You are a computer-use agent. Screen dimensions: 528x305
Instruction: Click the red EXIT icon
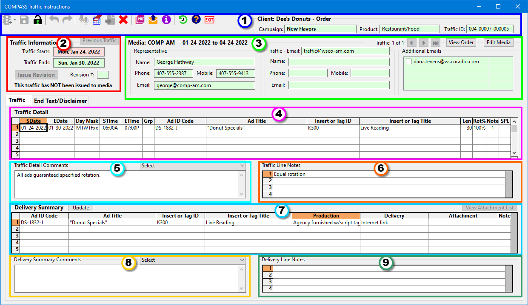(x=209, y=20)
